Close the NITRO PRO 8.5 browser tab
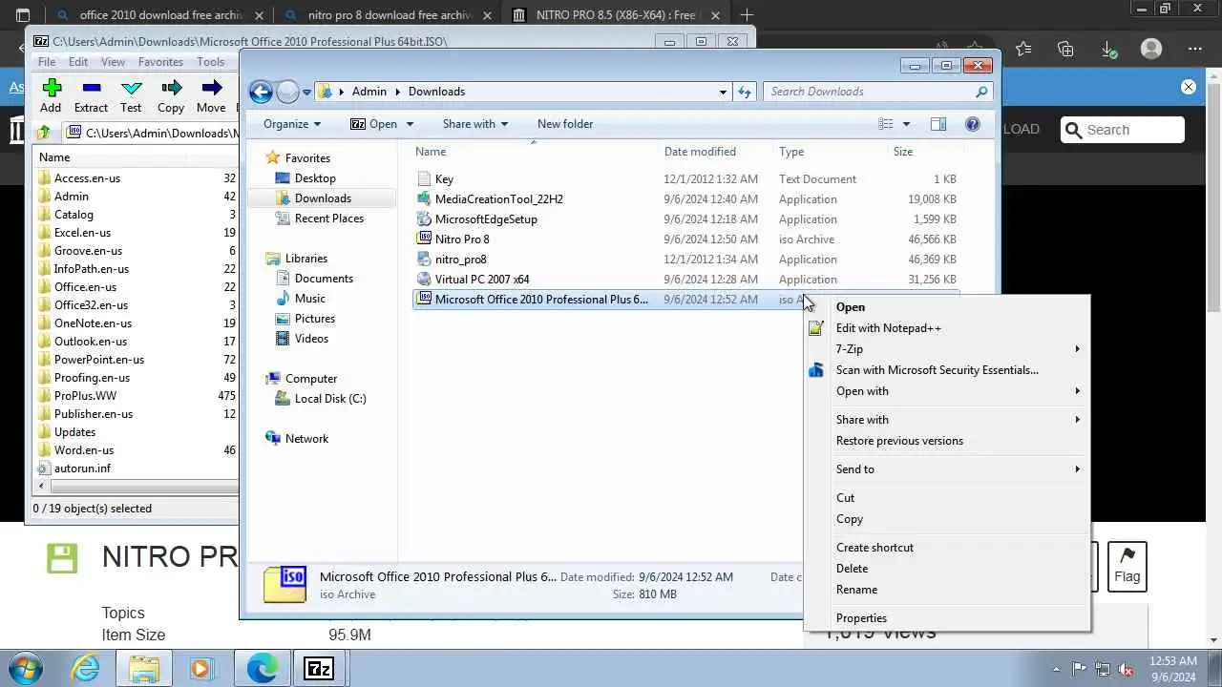 point(715,15)
